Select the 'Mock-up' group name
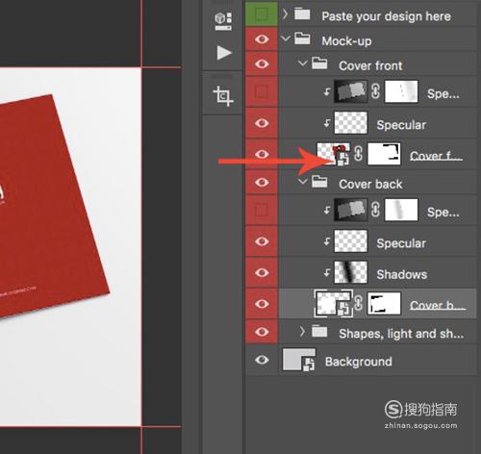Image resolution: width=481 pixels, height=454 pixels. [346, 41]
